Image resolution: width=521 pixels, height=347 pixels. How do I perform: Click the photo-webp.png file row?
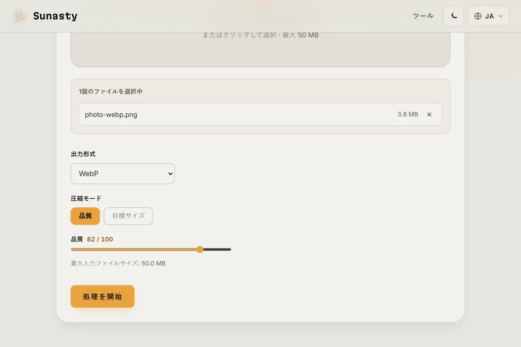[260, 114]
